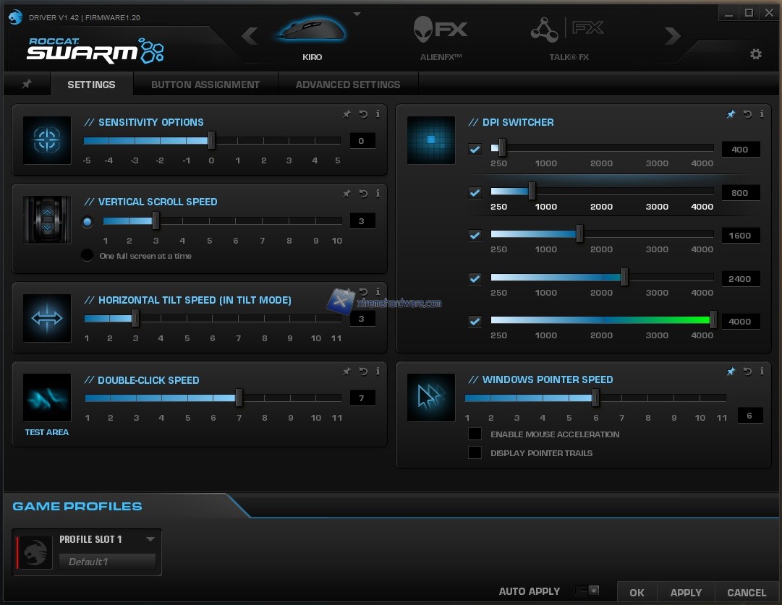
Task: Select 'One full screen at a time' option
Action: pos(88,255)
